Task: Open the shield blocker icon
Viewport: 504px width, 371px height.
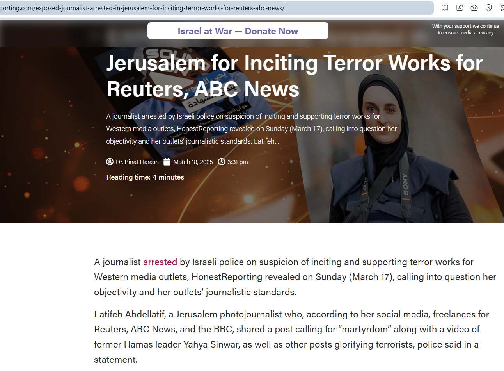Action: click(x=489, y=8)
